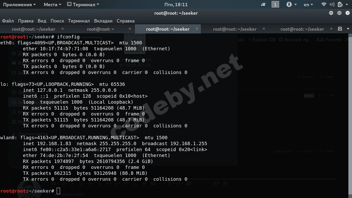Switch to the root@root: ~ tab

(101, 29)
